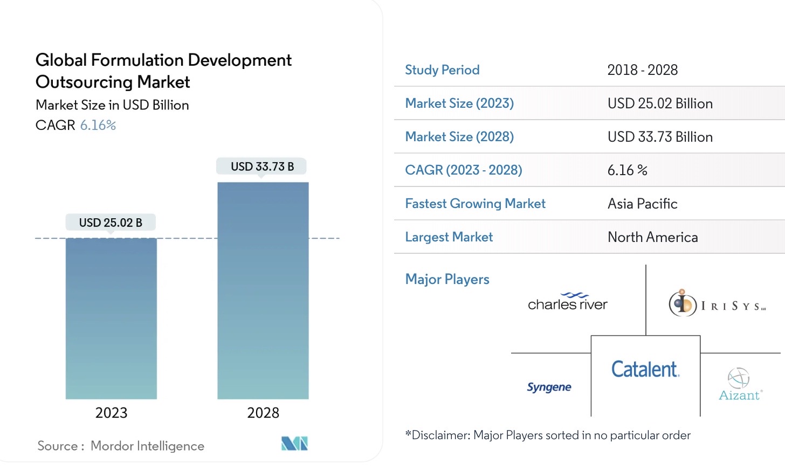Image resolution: width=785 pixels, height=471 pixels.
Task: Click the Study Period row label
Action: [x=442, y=70]
